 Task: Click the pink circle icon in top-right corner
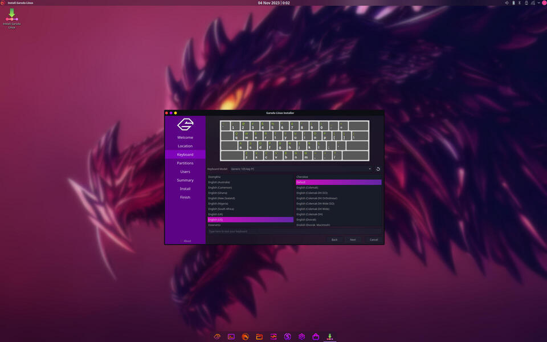pos(544,3)
